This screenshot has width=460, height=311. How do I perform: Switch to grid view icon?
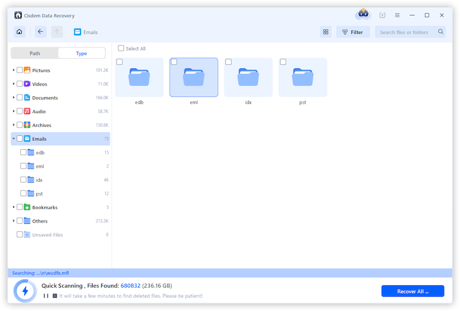coord(325,32)
